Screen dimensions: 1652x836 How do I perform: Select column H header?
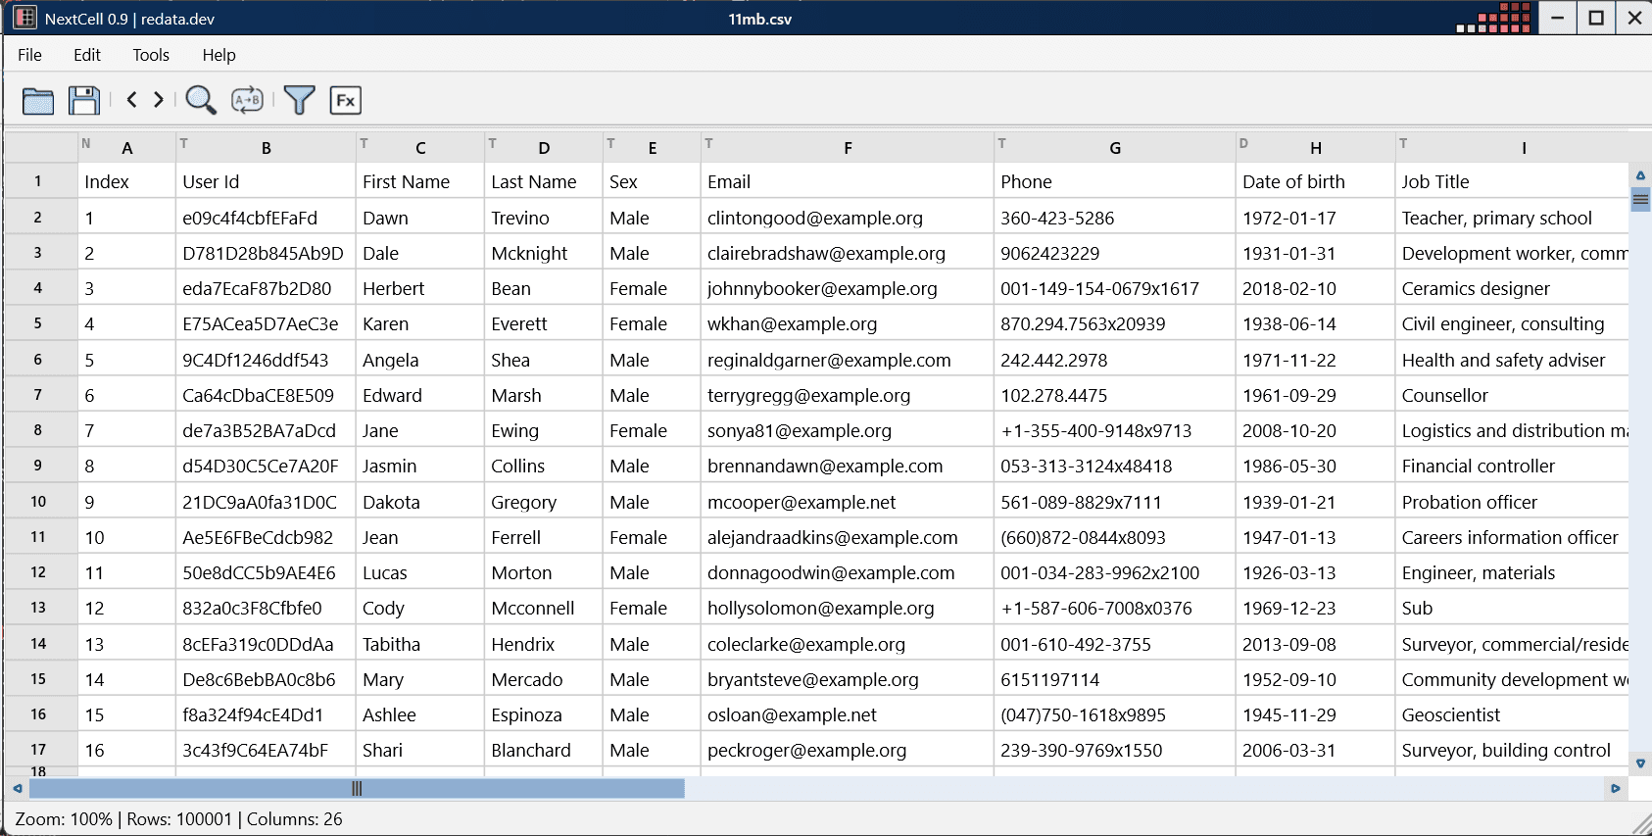pyautogui.click(x=1316, y=148)
